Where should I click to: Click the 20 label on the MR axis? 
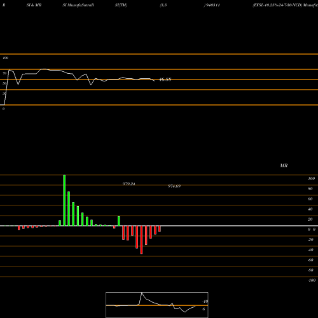point(310,219)
